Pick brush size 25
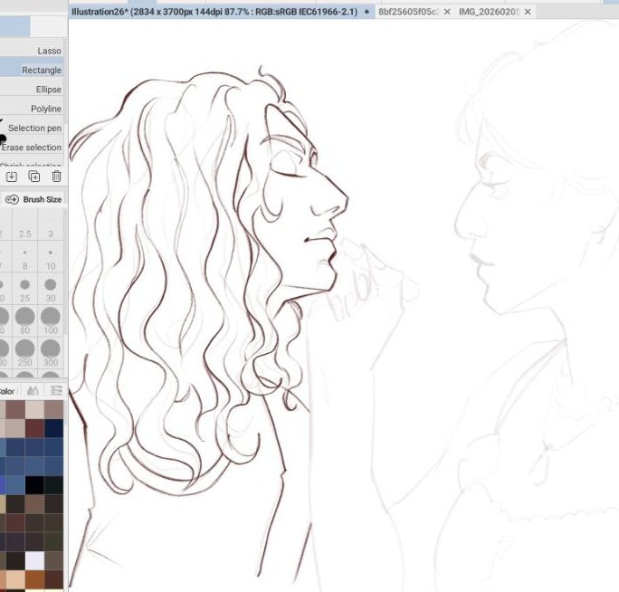 [24, 289]
